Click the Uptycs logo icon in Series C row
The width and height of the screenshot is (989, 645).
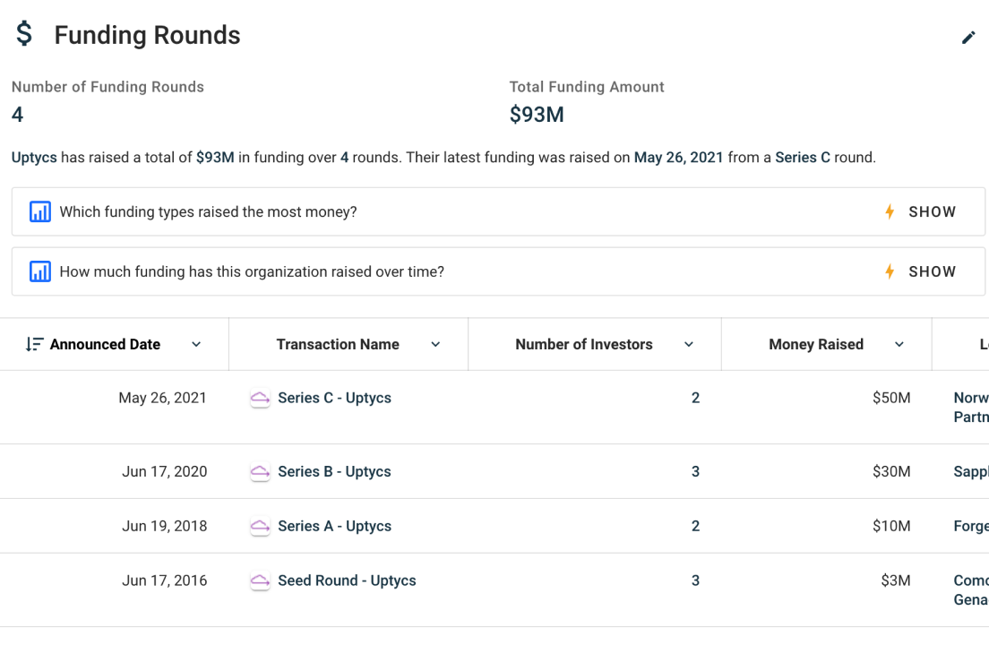pos(260,398)
